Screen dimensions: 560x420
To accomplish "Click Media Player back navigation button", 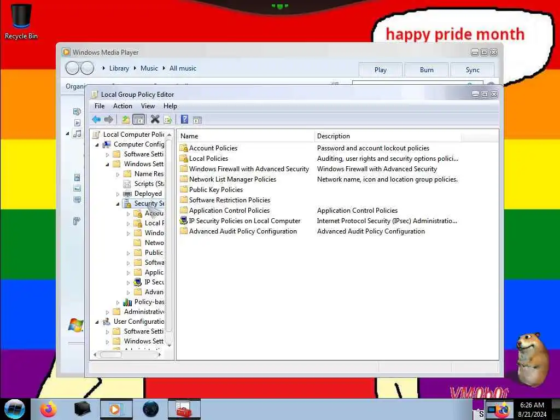I will [73, 68].
